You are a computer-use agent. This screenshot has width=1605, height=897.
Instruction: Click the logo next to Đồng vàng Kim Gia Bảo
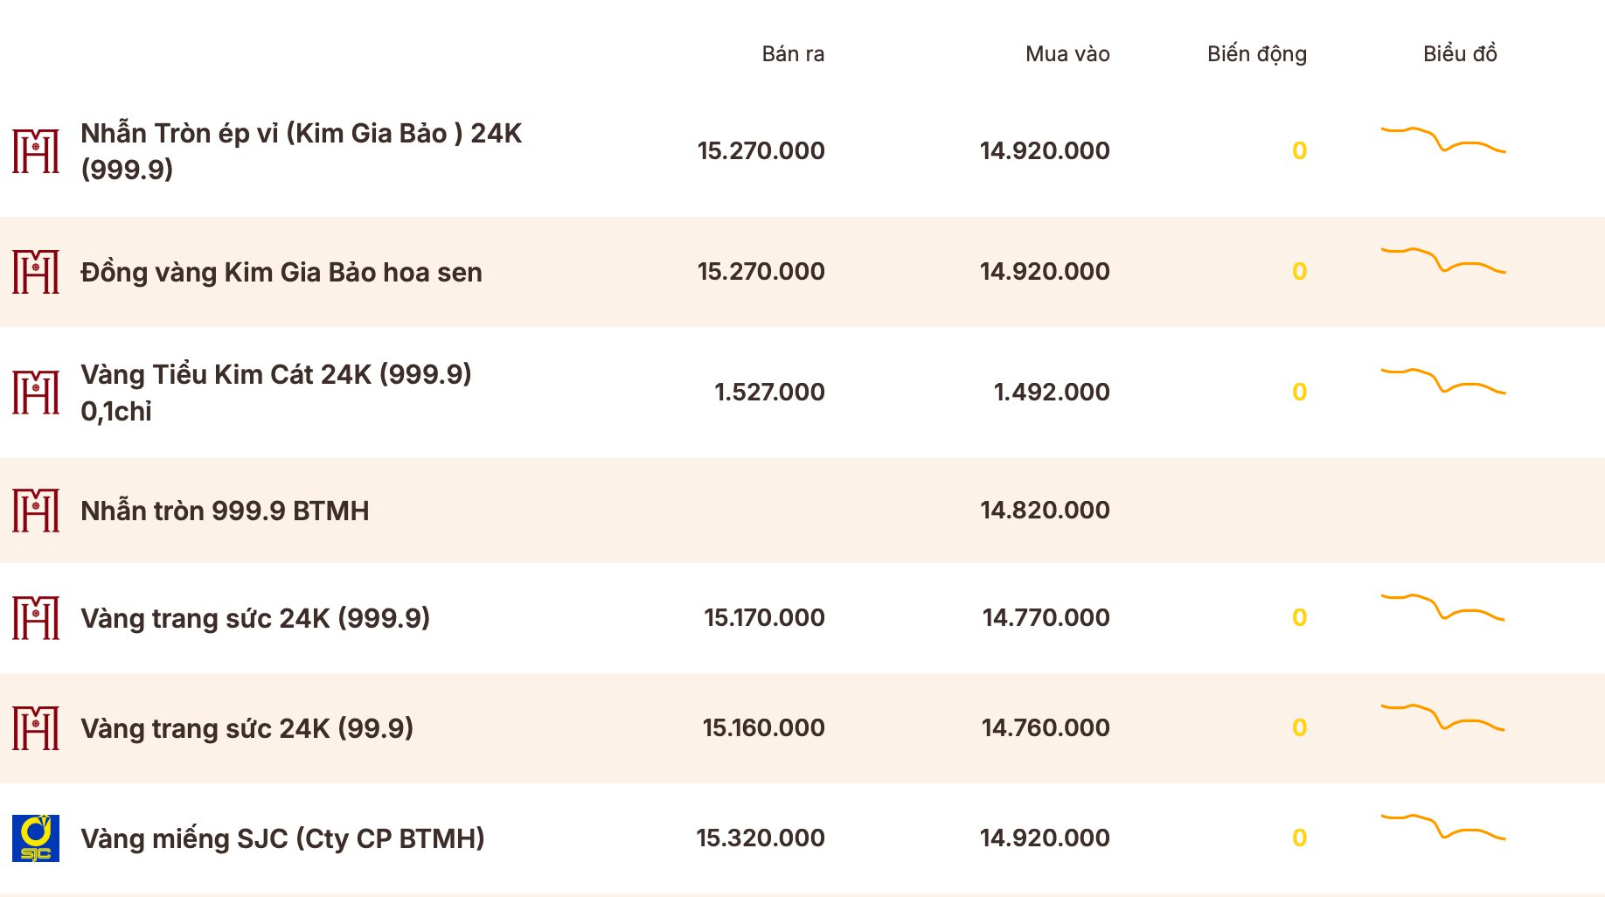tap(36, 272)
